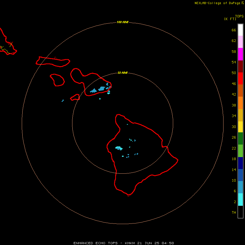The image size is (245, 245).
Task: Click the white 66 kft color swatch
Action: click(240, 30)
